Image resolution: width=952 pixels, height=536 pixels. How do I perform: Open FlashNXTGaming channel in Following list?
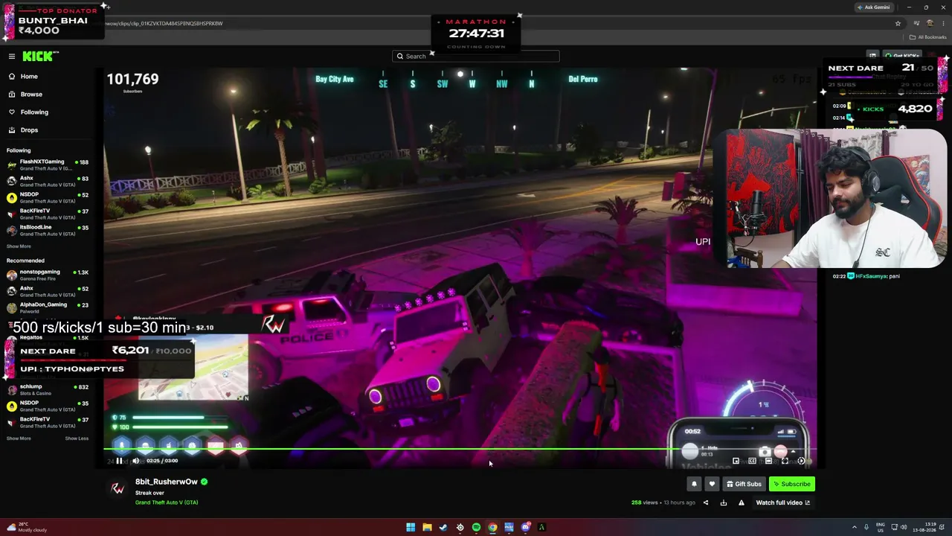(x=48, y=165)
